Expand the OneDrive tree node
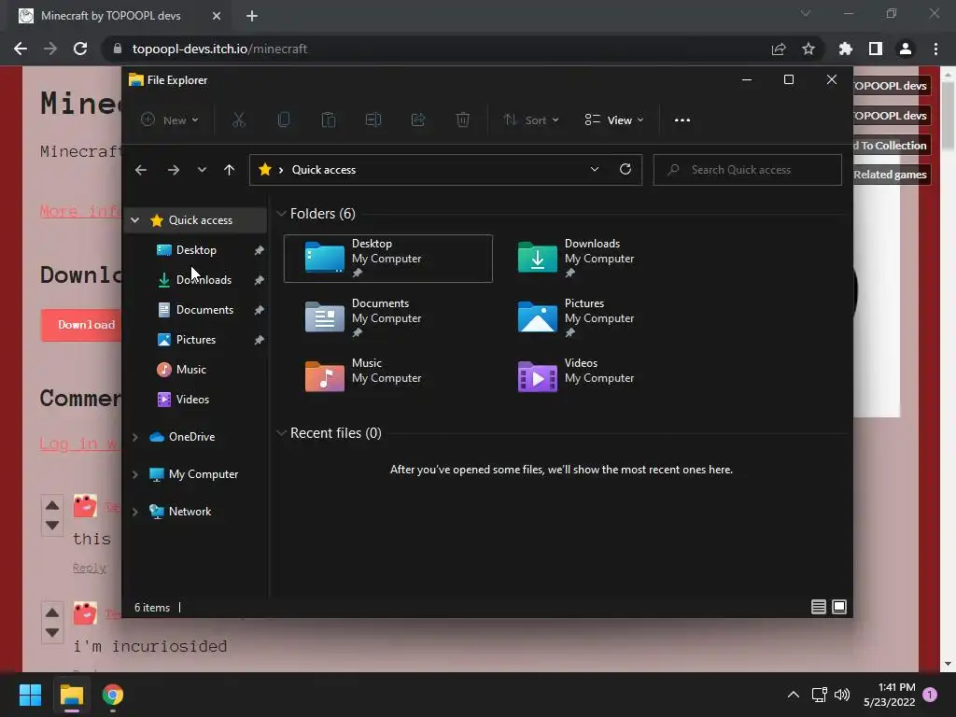This screenshot has height=717, width=956. pyautogui.click(x=134, y=437)
